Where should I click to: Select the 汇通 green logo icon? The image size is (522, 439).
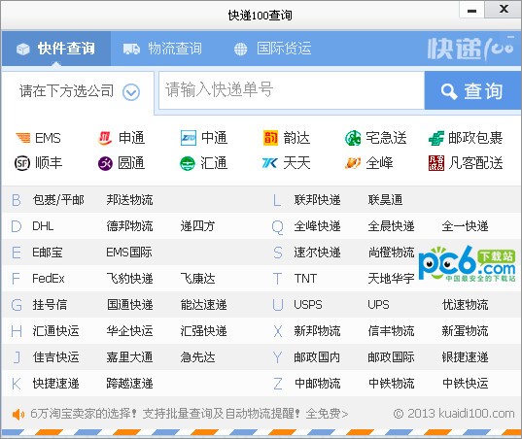(188, 163)
